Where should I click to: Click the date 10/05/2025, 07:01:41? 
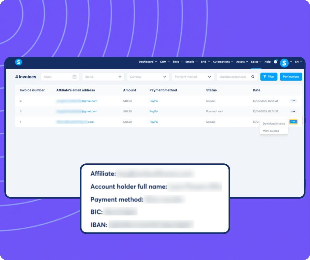tap(265, 101)
